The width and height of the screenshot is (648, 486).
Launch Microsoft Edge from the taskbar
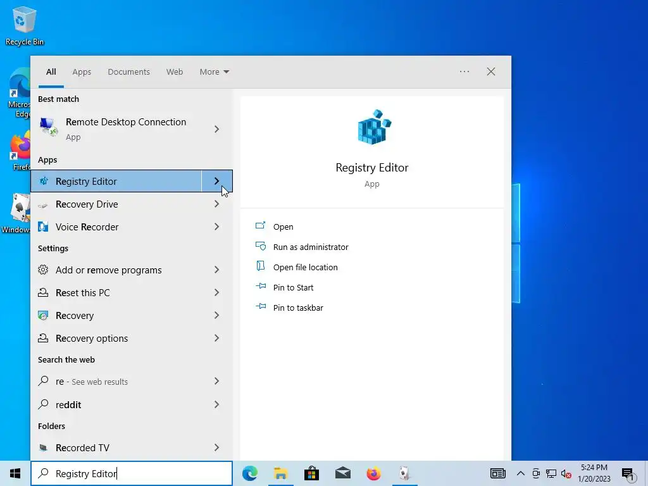[x=250, y=473]
